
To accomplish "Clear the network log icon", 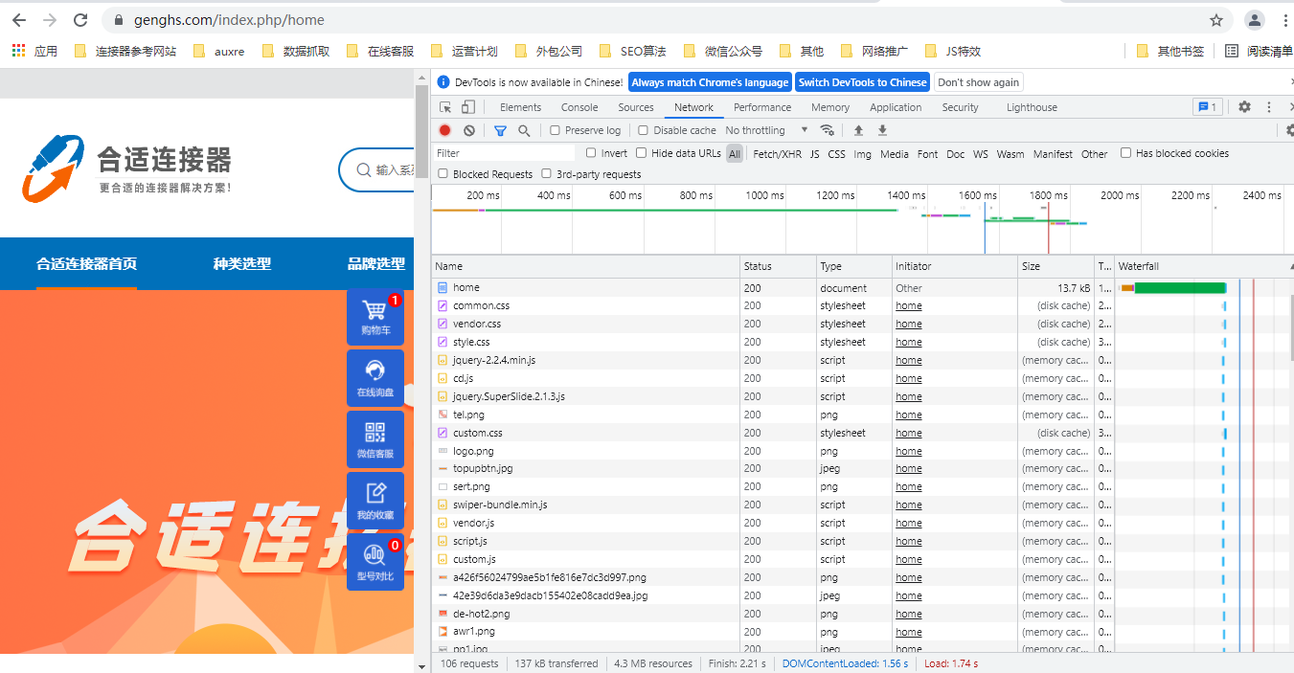I will (x=469, y=130).
